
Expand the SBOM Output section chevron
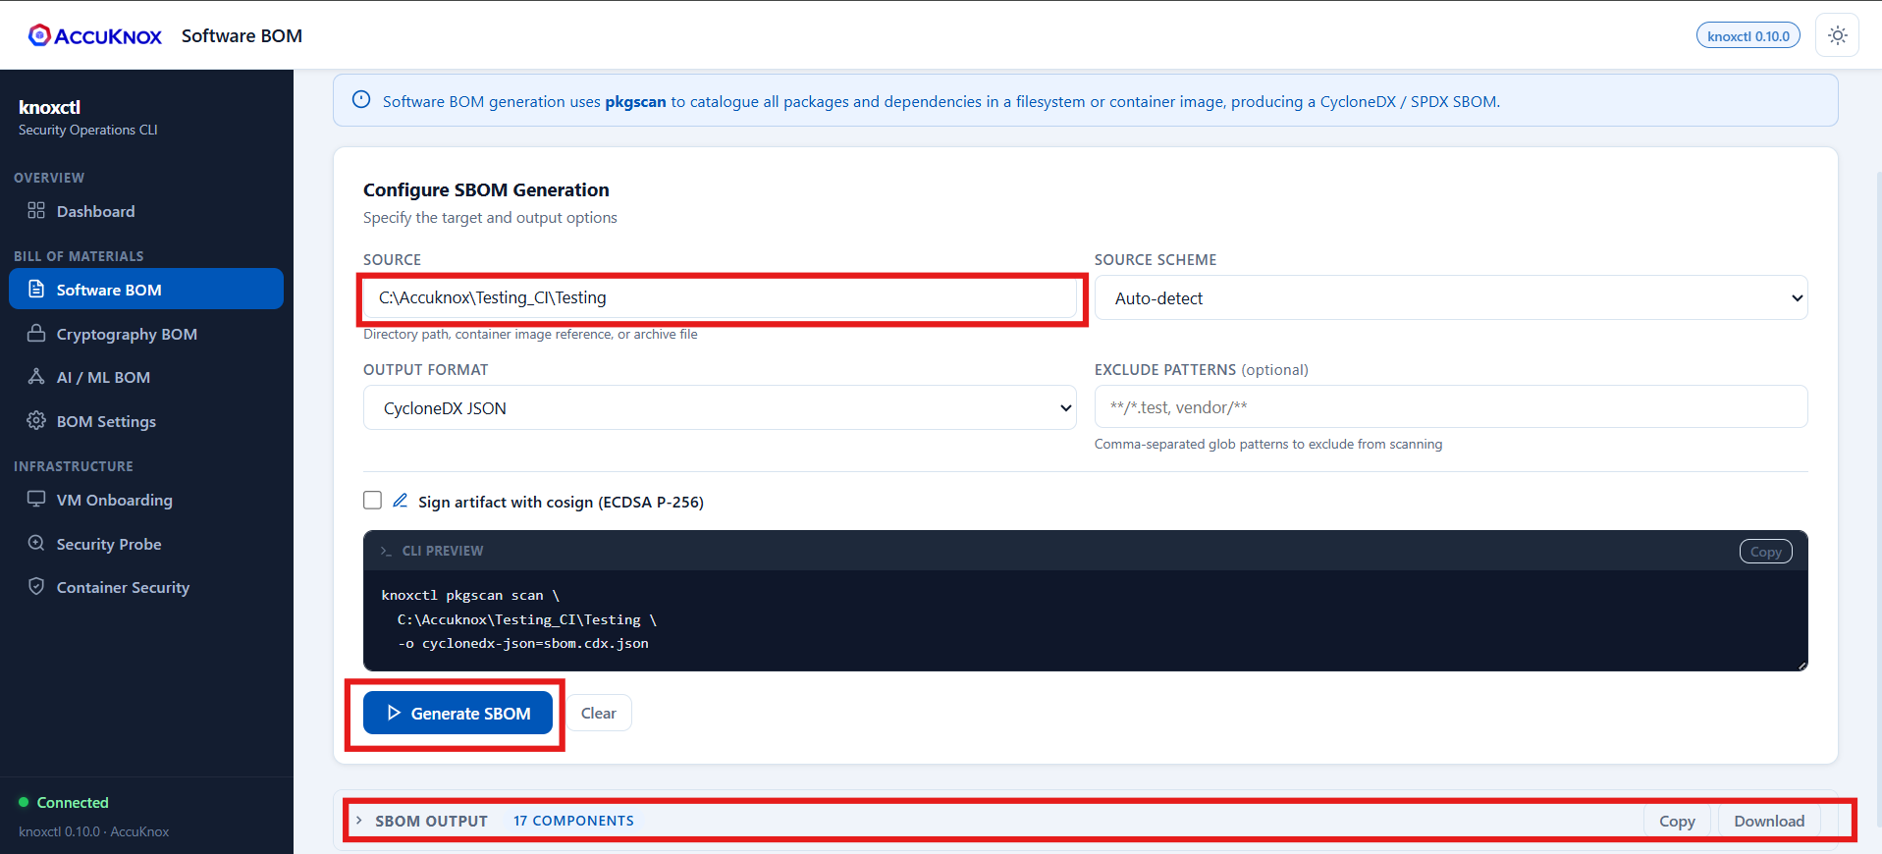click(359, 821)
